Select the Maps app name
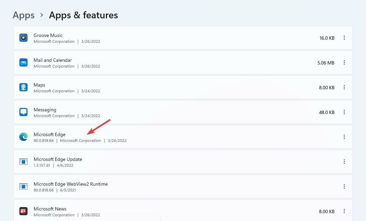This screenshot has width=366, height=221. pyautogui.click(x=39, y=85)
